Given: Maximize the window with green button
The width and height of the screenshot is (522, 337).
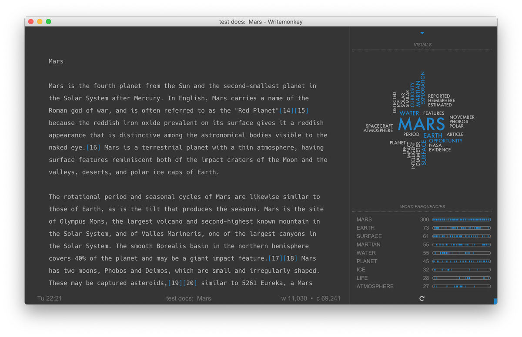Looking at the screenshot, I should point(48,22).
